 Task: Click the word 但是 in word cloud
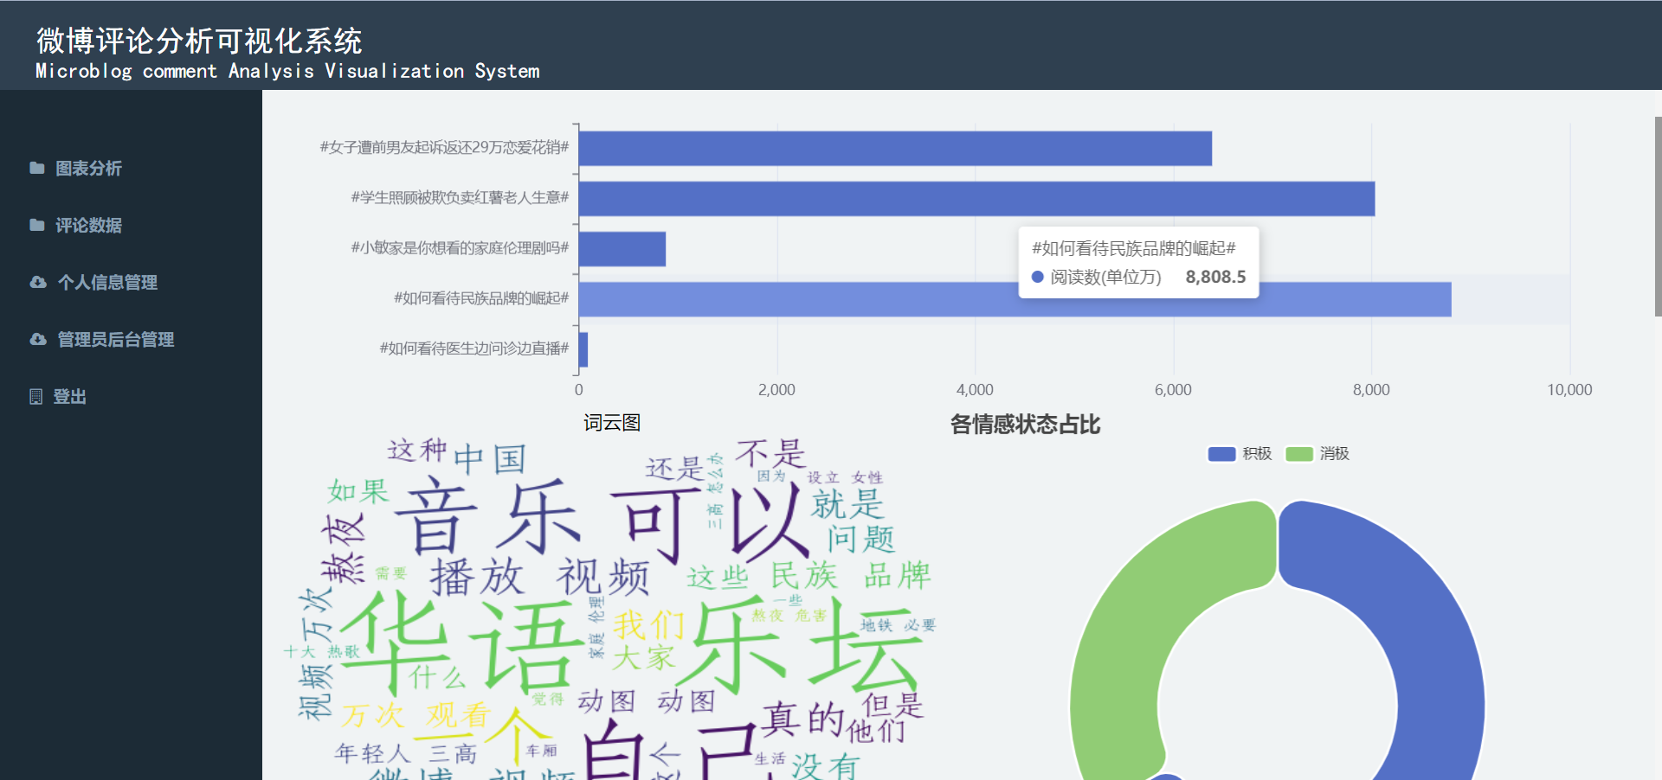[x=893, y=706]
